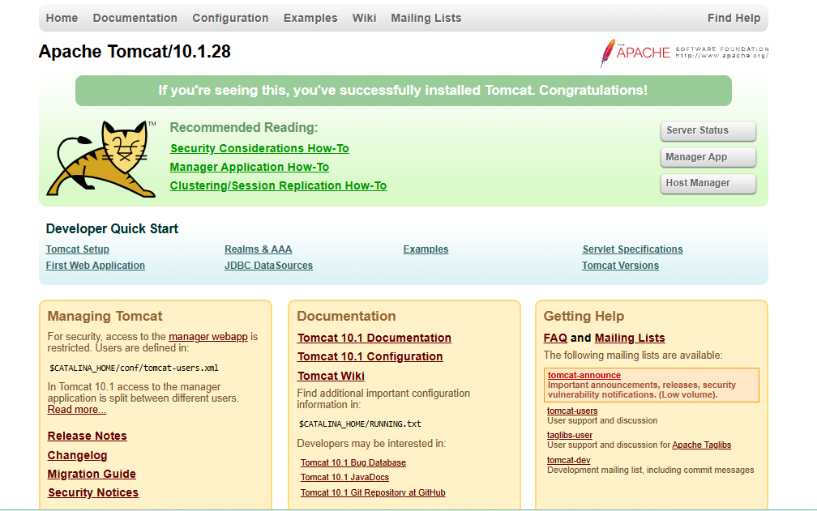Visit the Servlet Specifications link
Viewport: 817px width, 511px height.
[x=632, y=249]
